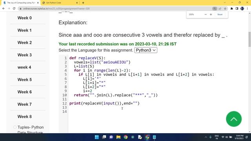Increase zoom with the plus button
Screen dimensions: 251x141
pos(211,14)
